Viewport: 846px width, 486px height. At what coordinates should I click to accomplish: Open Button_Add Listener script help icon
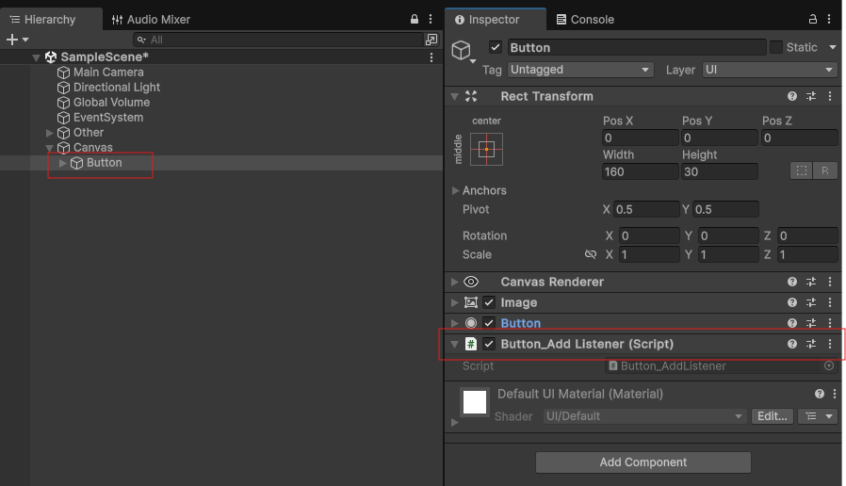click(792, 344)
